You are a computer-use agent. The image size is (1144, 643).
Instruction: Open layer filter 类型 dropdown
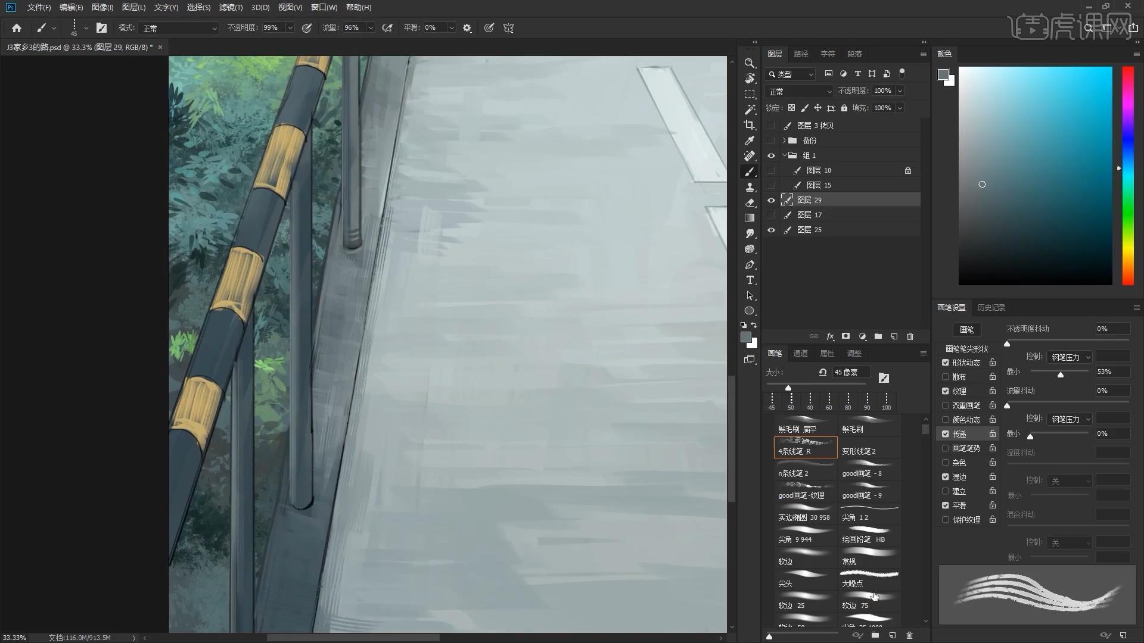click(x=790, y=74)
